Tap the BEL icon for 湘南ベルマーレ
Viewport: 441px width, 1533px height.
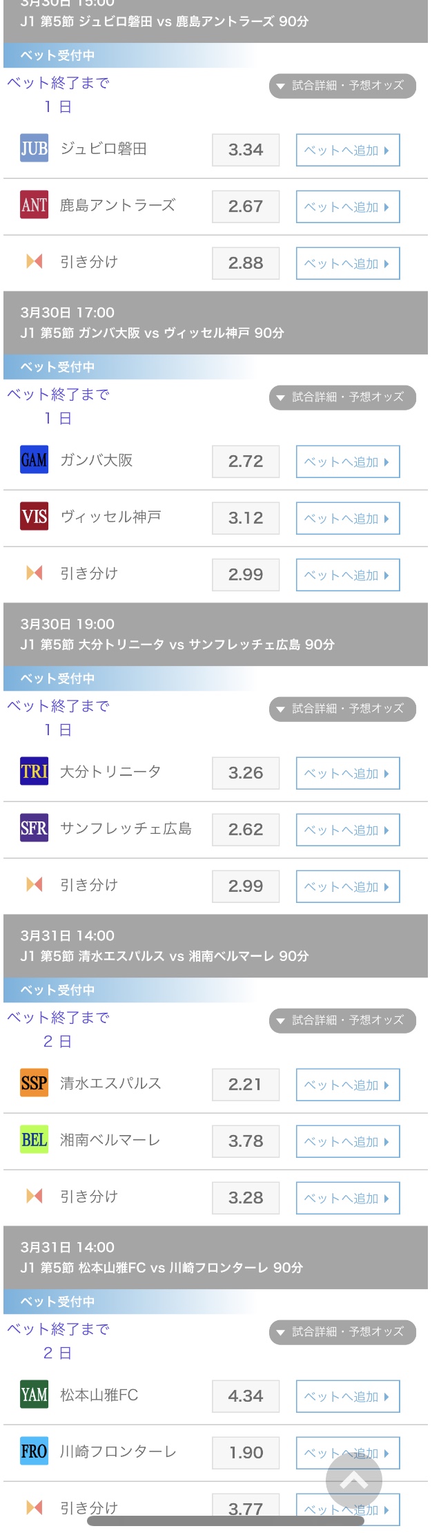(x=34, y=1139)
